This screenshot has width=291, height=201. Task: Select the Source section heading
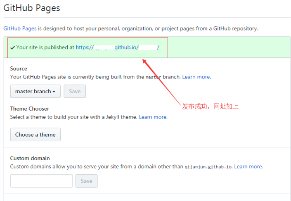19,69
